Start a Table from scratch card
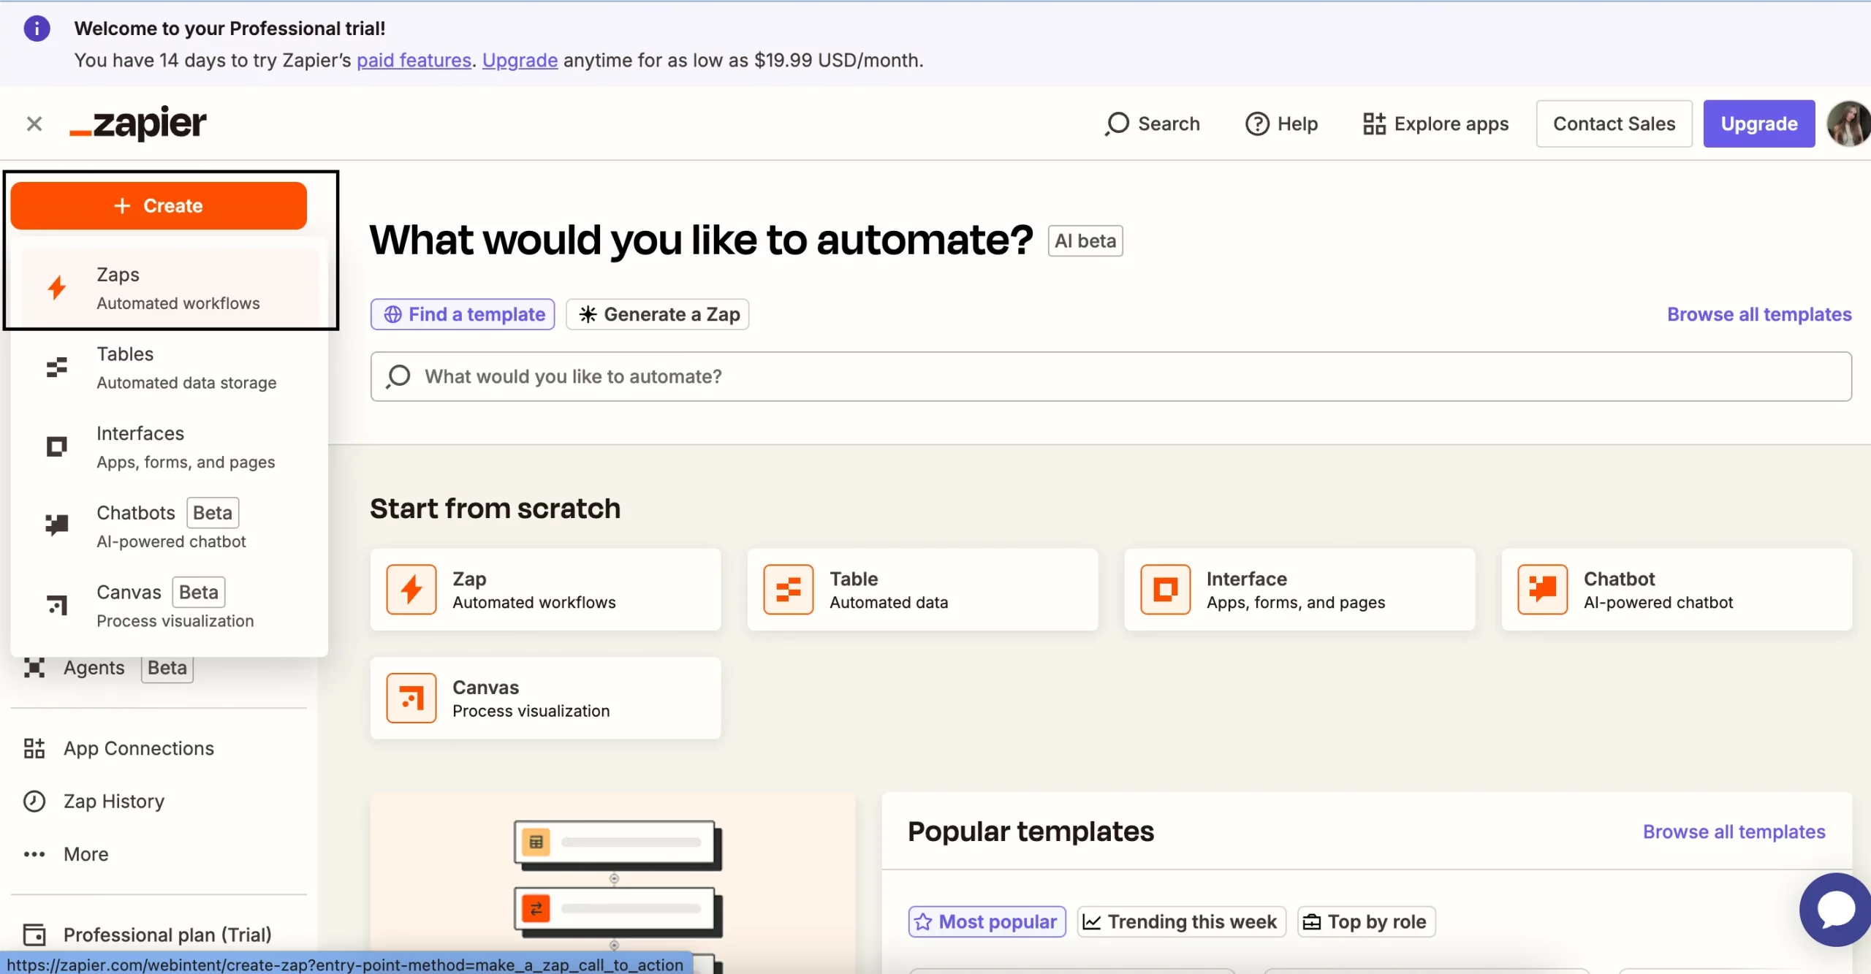This screenshot has width=1871, height=974. coord(922,590)
